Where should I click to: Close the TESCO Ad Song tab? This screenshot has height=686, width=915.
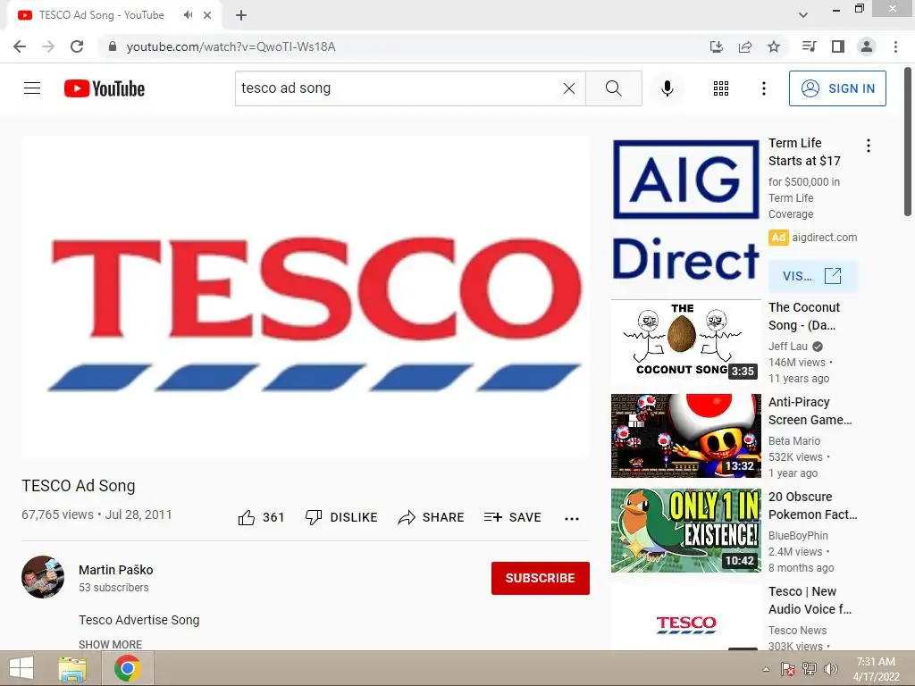(x=207, y=15)
